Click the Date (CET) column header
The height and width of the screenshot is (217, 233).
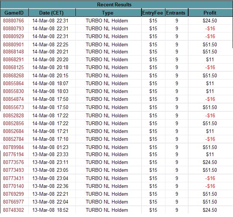pyautogui.click(x=52, y=13)
